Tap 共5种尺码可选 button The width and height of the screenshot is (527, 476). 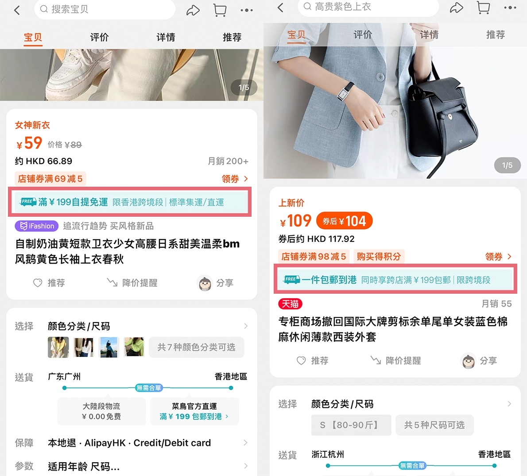click(x=434, y=425)
